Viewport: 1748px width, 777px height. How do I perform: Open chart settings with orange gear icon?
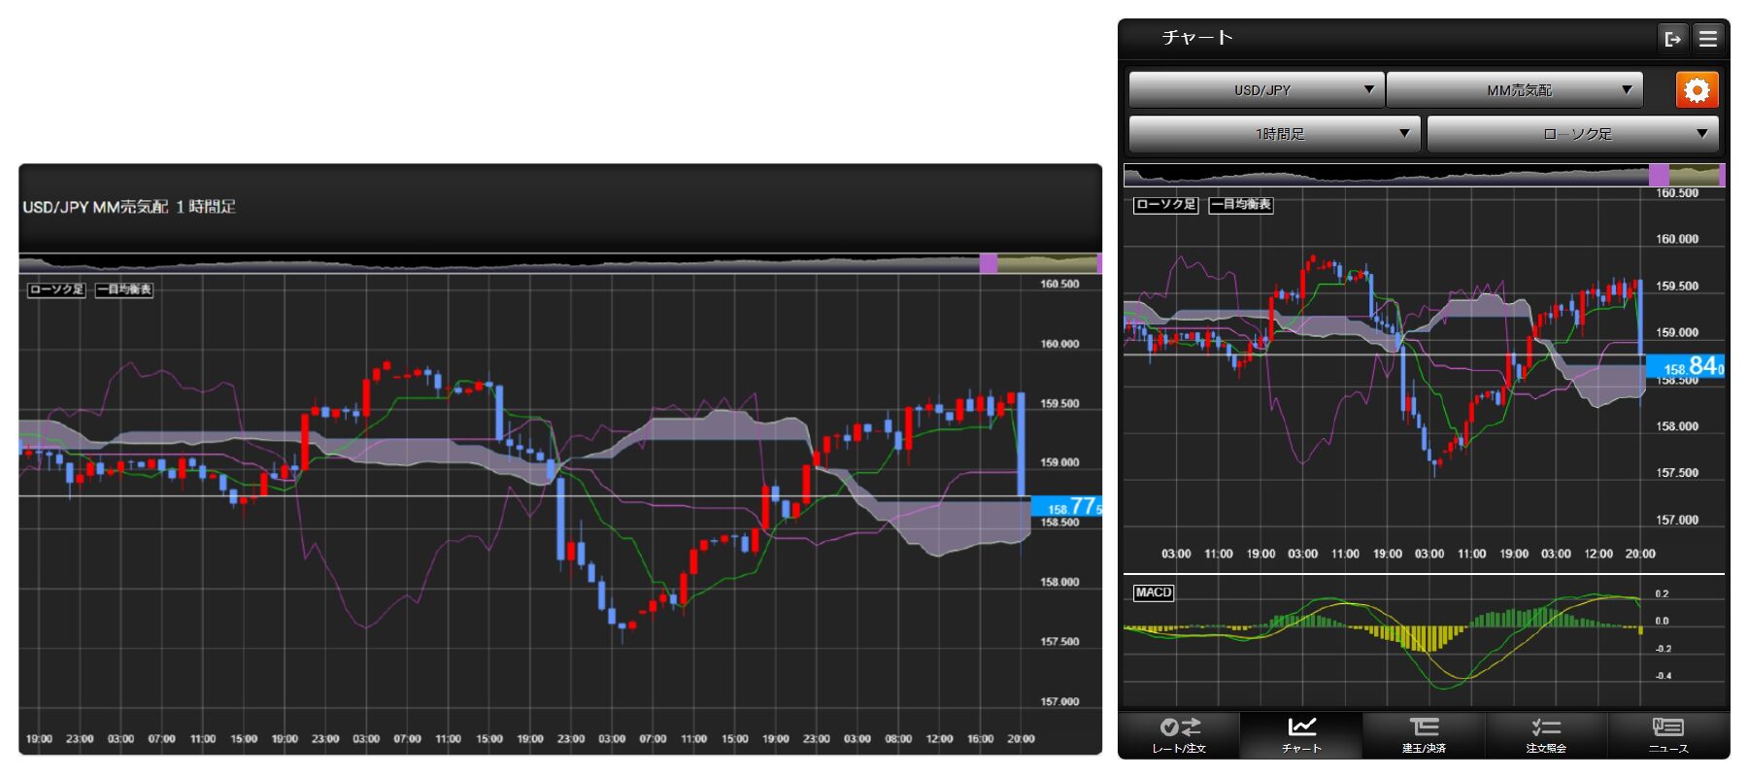coord(1697,90)
